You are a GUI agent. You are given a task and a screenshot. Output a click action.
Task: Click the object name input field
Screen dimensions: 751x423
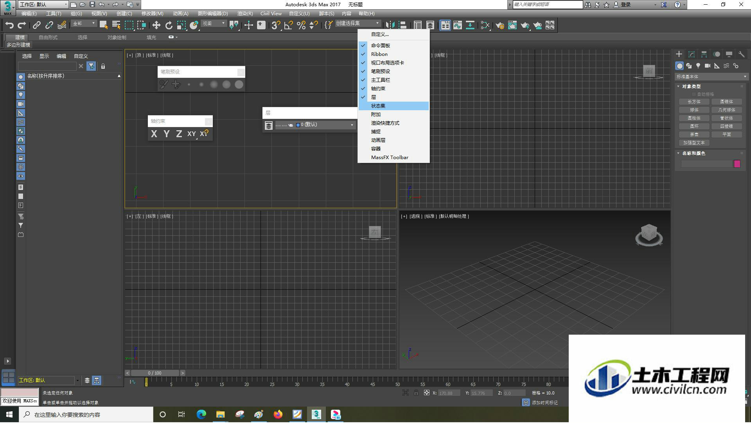(706, 164)
